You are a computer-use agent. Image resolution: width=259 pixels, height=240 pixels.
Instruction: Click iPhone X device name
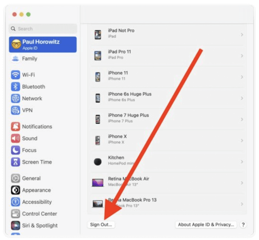coord(117,136)
